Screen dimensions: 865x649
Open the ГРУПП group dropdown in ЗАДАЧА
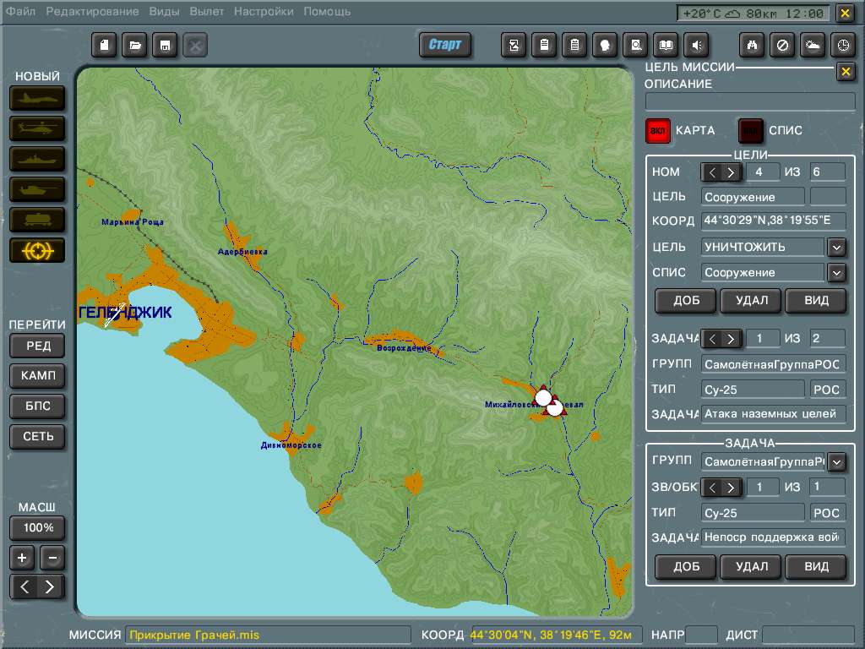(x=836, y=462)
